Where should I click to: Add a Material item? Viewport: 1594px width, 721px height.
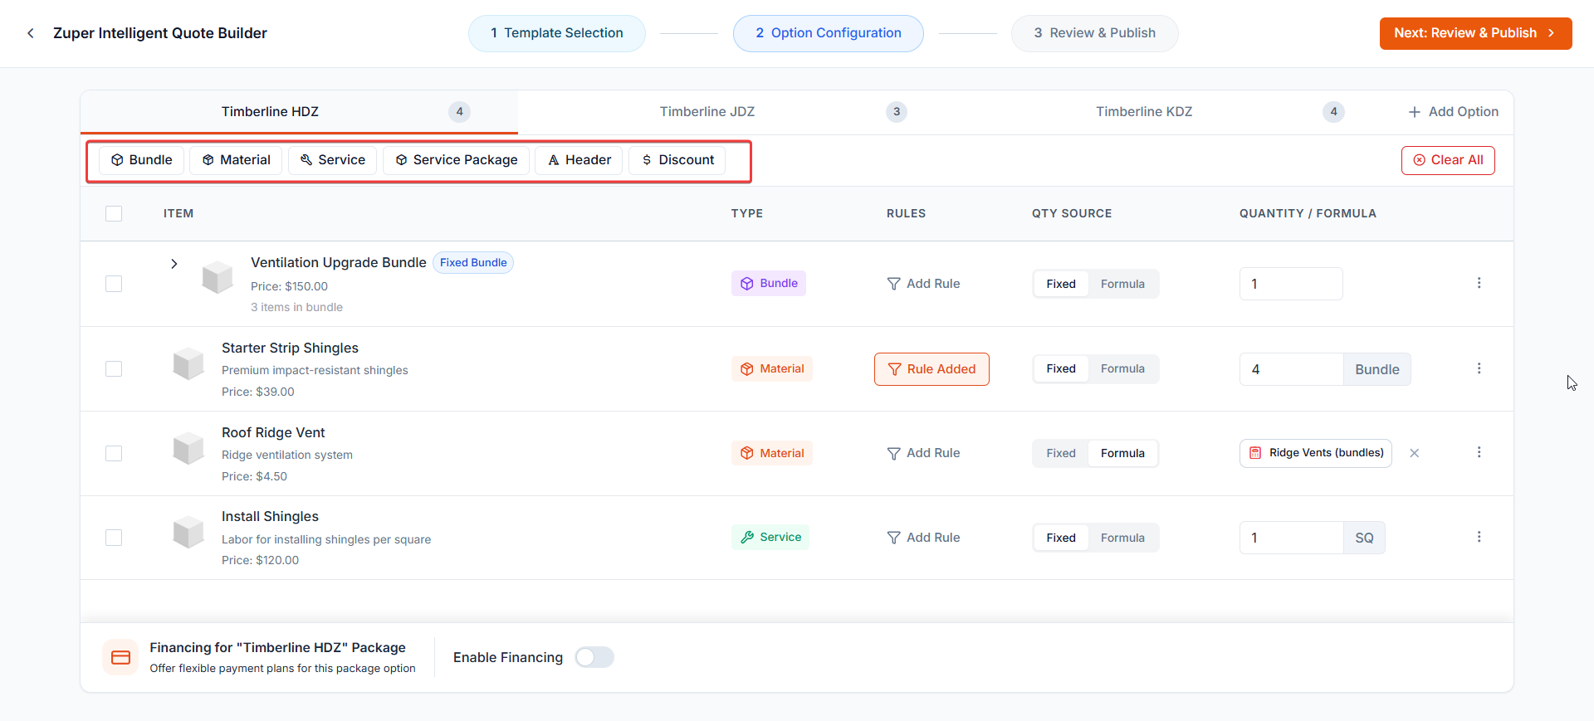pos(237,160)
